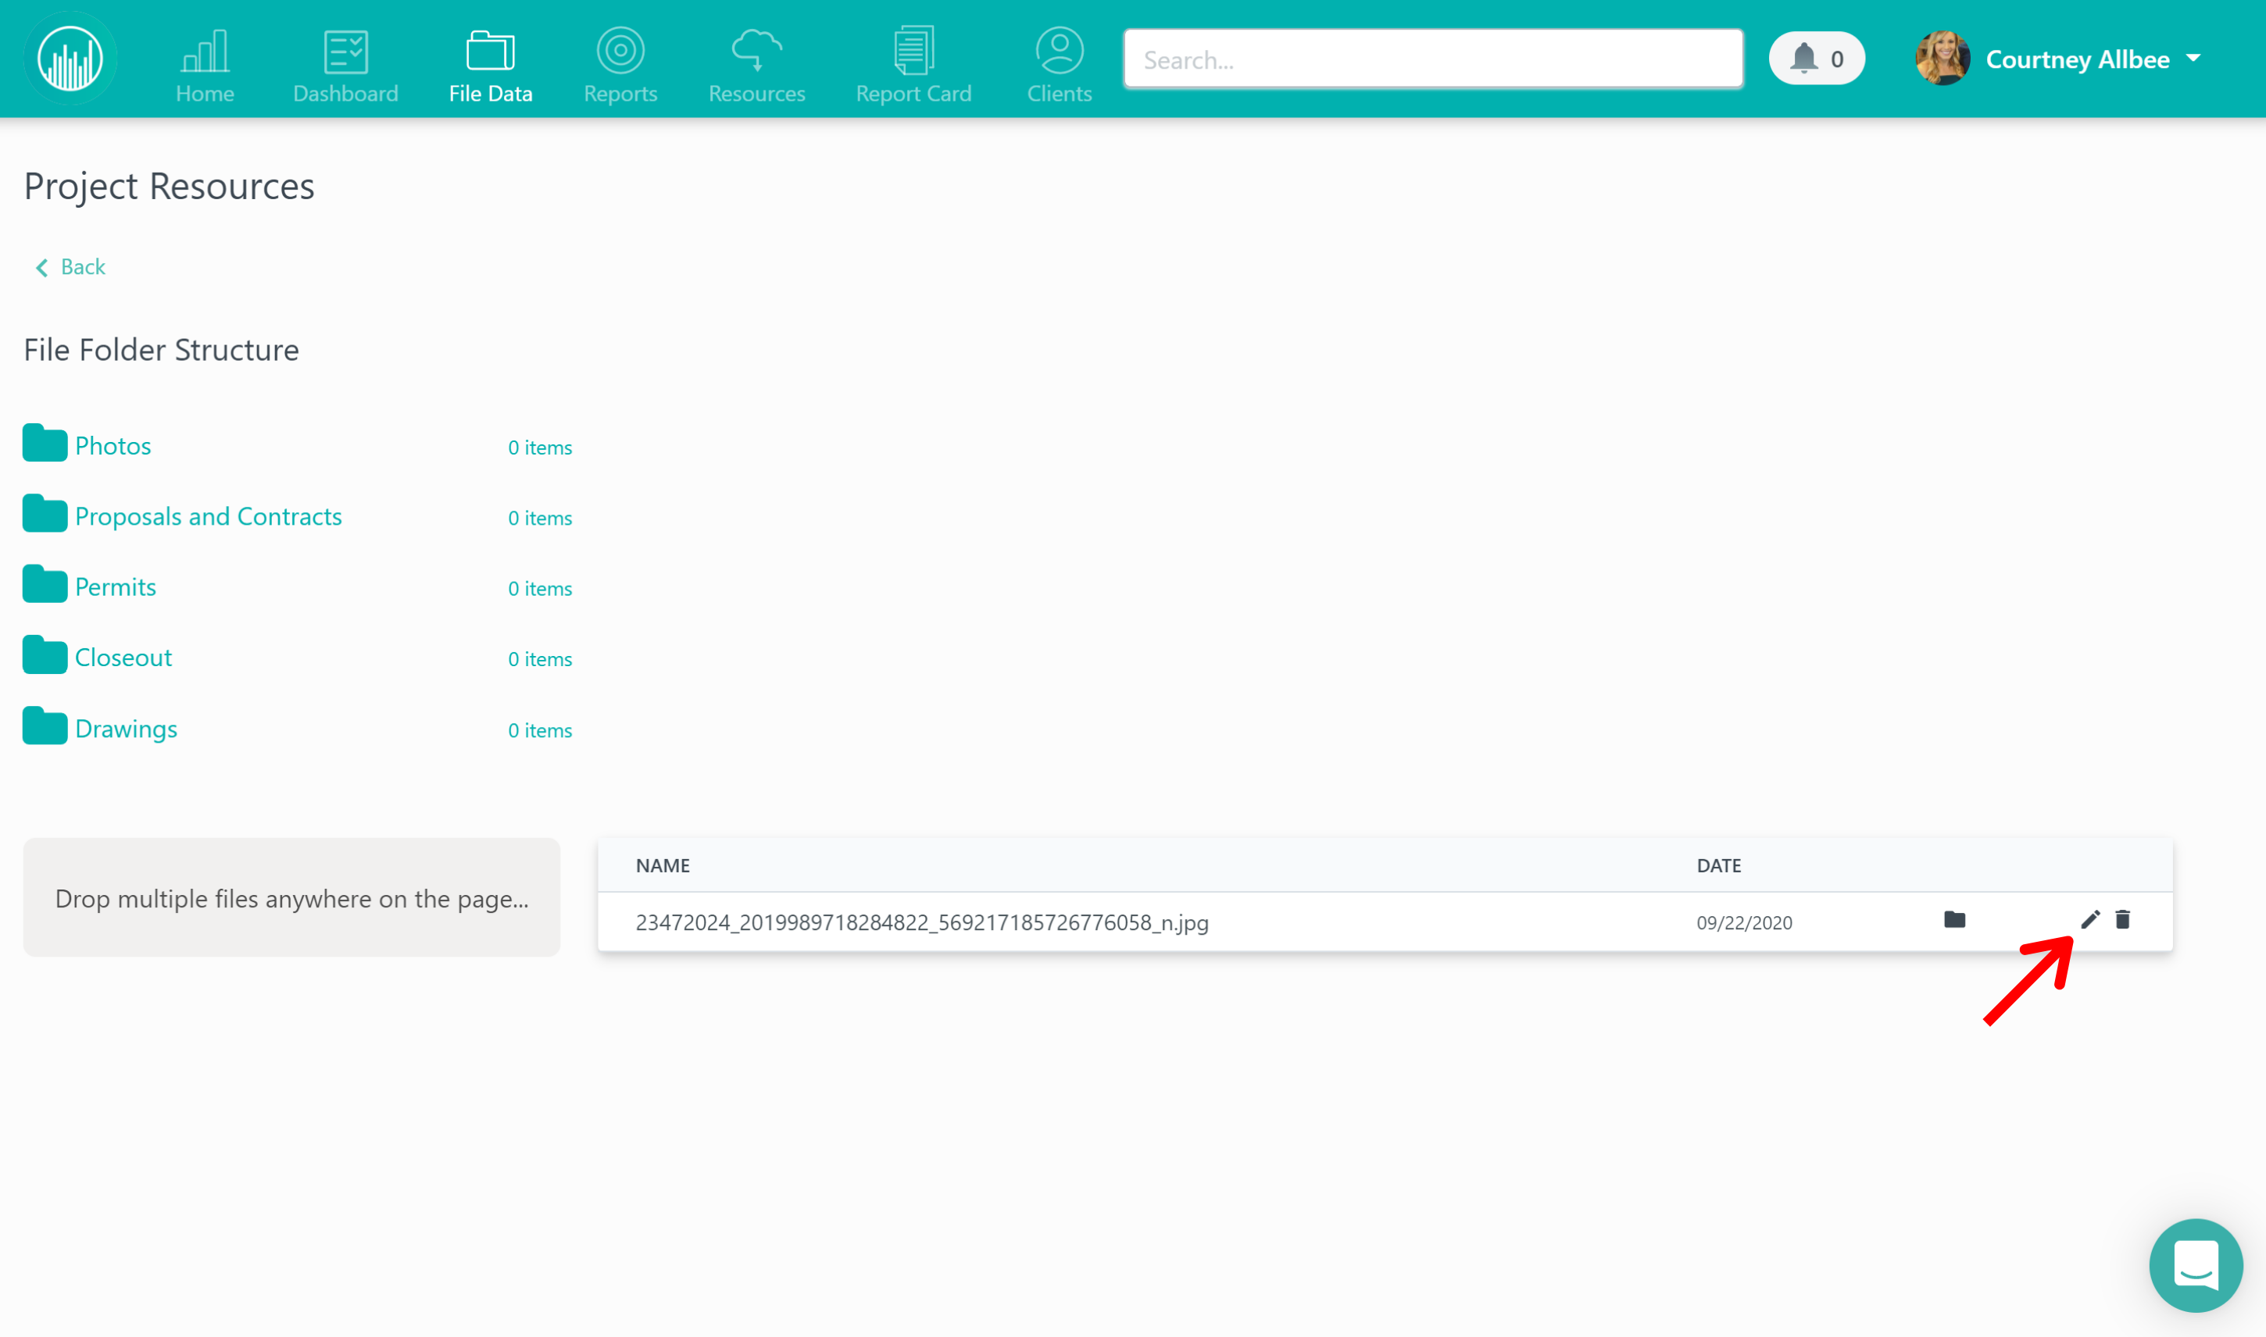
Task: Open the Drawings folder link
Action: pyautogui.click(x=126, y=729)
